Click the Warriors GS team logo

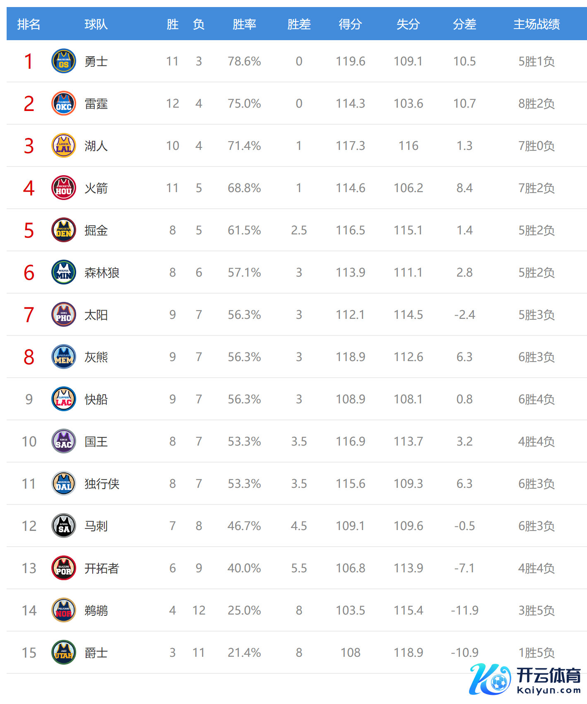pyautogui.click(x=64, y=61)
